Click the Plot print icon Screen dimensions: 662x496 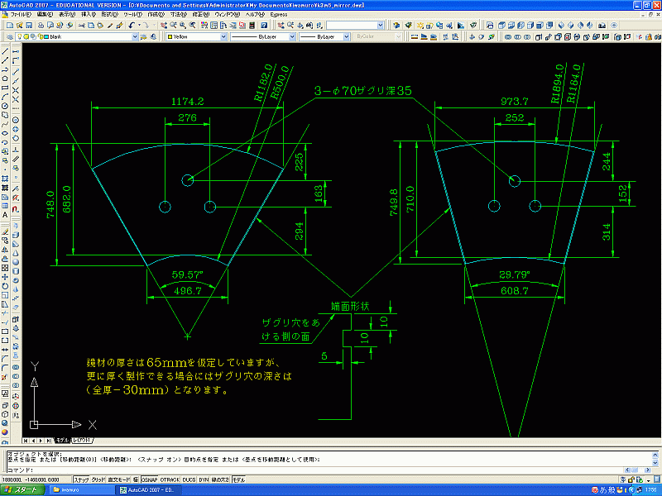41,26
